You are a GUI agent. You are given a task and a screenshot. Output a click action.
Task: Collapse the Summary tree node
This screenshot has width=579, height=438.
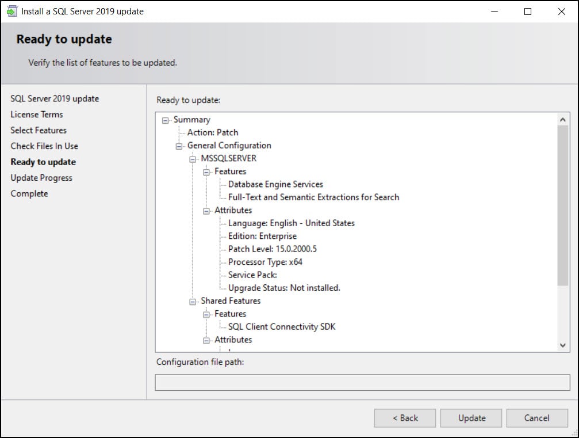(x=166, y=120)
